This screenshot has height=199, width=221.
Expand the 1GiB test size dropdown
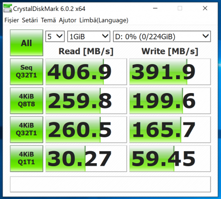[x=89, y=36]
